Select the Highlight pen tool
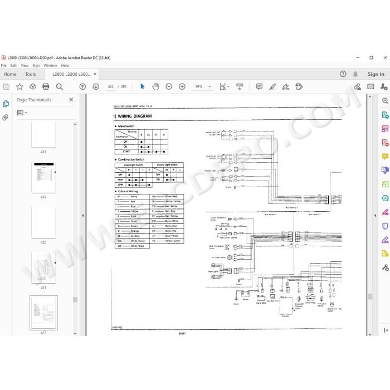The image size is (390, 390). click(x=272, y=86)
